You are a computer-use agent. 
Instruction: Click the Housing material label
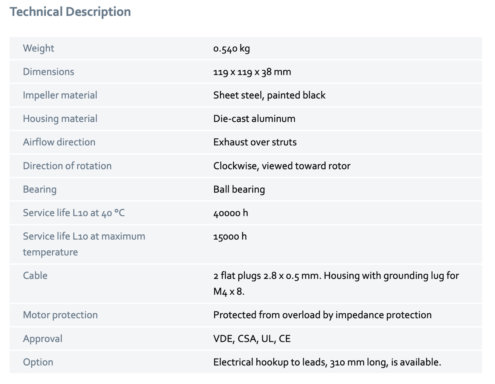tap(60, 119)
